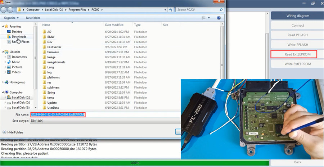Select the platforms folder icon
Viewport: 324px width, 167px height.
click(x=44, y=77)
